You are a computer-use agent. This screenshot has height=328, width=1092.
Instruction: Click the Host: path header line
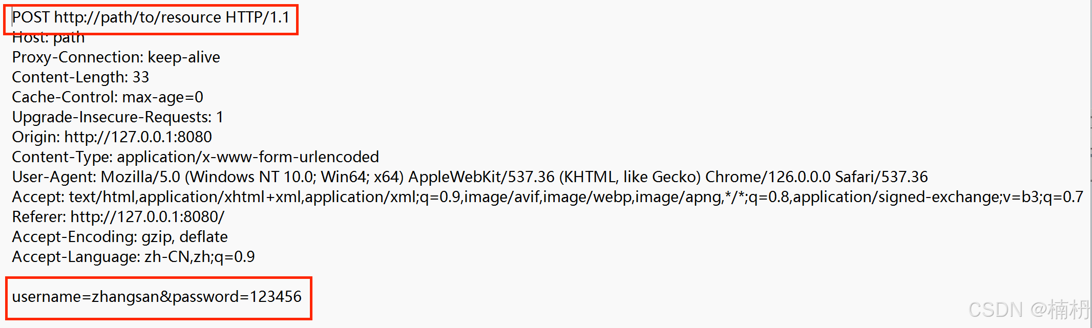48,38
